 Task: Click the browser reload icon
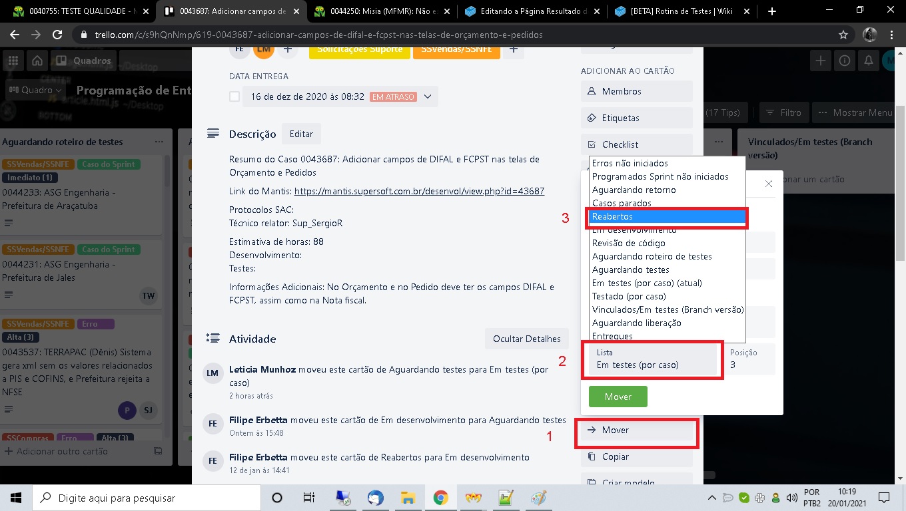(x=57, y=35)
